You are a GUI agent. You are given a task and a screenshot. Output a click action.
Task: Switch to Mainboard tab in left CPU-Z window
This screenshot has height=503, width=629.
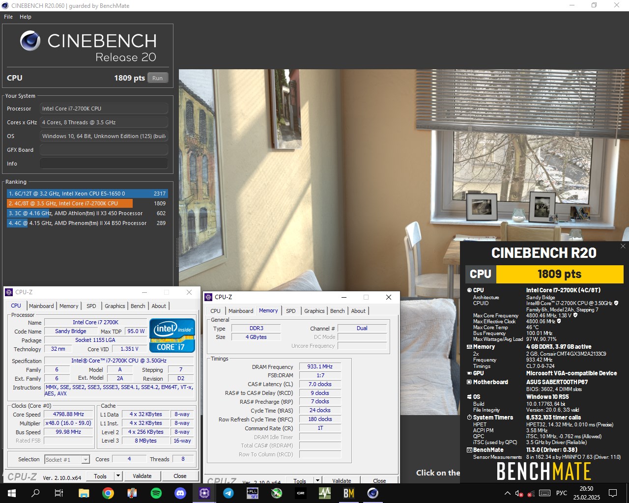click(41, 306)
